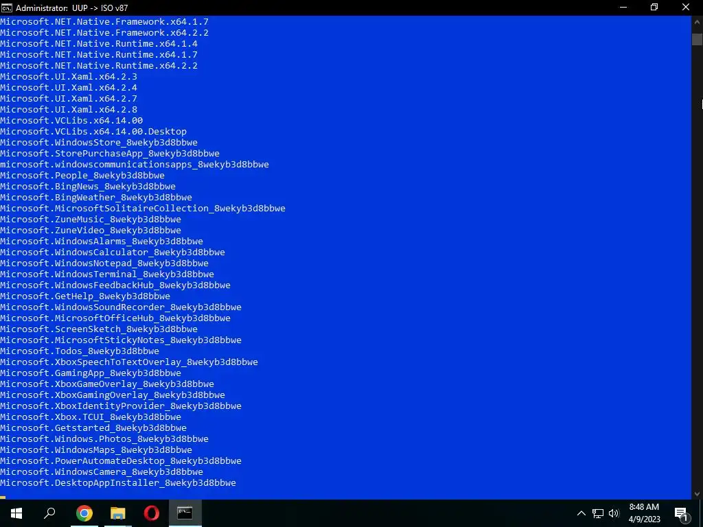
Task: Click the Microsoft.MicrosoftOfficeHub line
Action: (x=115, y=318)
